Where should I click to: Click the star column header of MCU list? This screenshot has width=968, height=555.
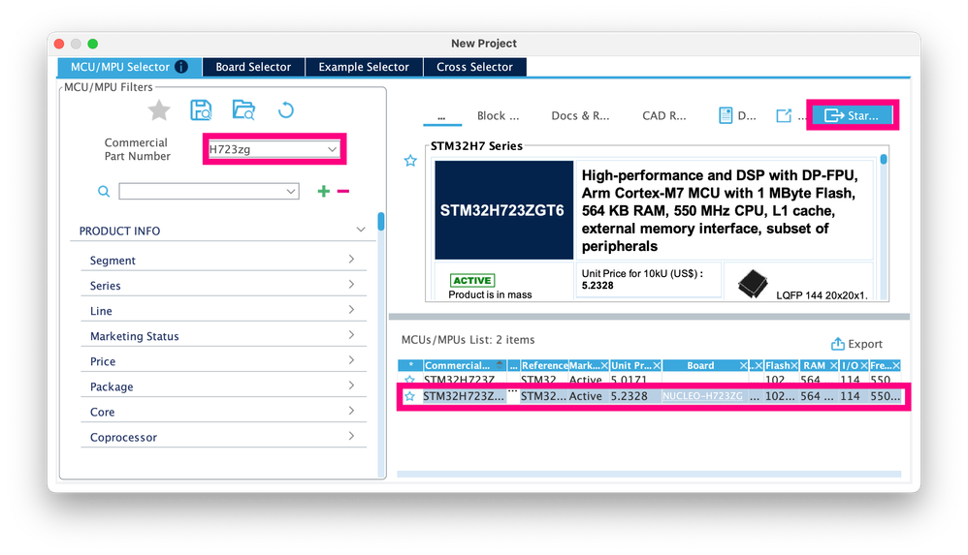tap(410, 366)
